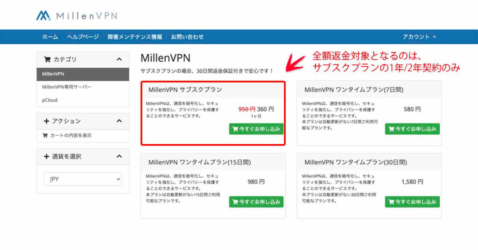Order the 30日間 ワンタイムプラン

(413, 202)
